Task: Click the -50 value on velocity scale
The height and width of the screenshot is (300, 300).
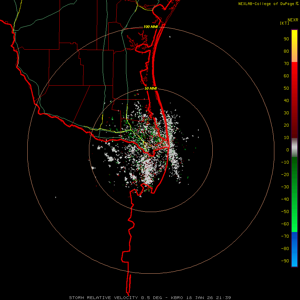Action: (285, 212)
